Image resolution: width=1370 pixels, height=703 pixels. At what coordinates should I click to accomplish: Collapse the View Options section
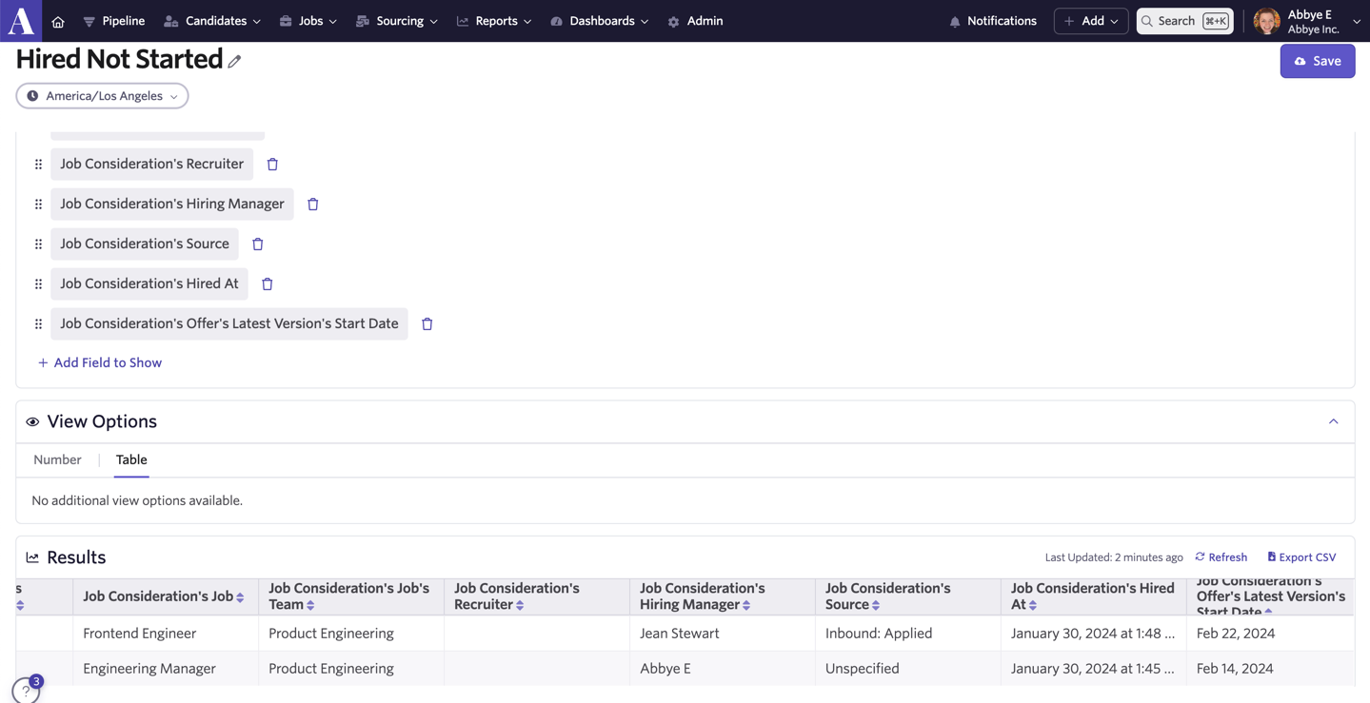pos(1333,421)
